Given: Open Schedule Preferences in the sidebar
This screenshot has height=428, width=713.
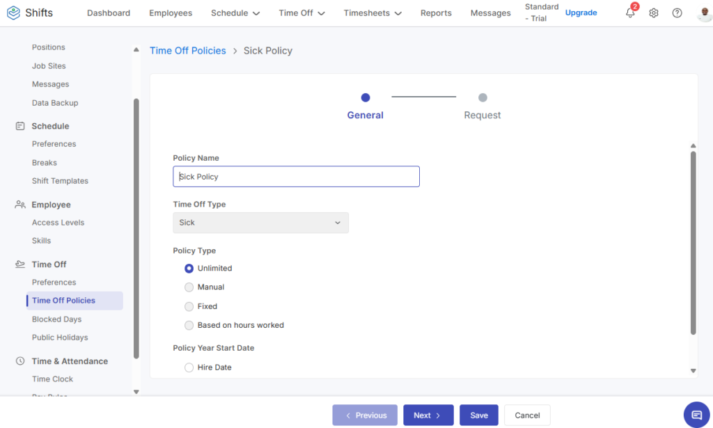Looking at the screenshot, I should click(54, 144).
